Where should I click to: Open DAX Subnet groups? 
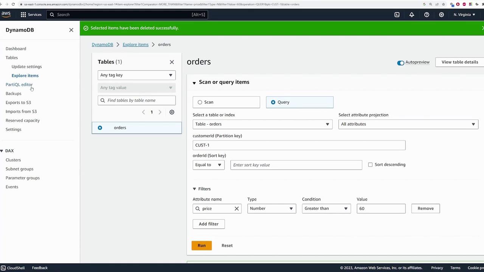tap(20, 169)
